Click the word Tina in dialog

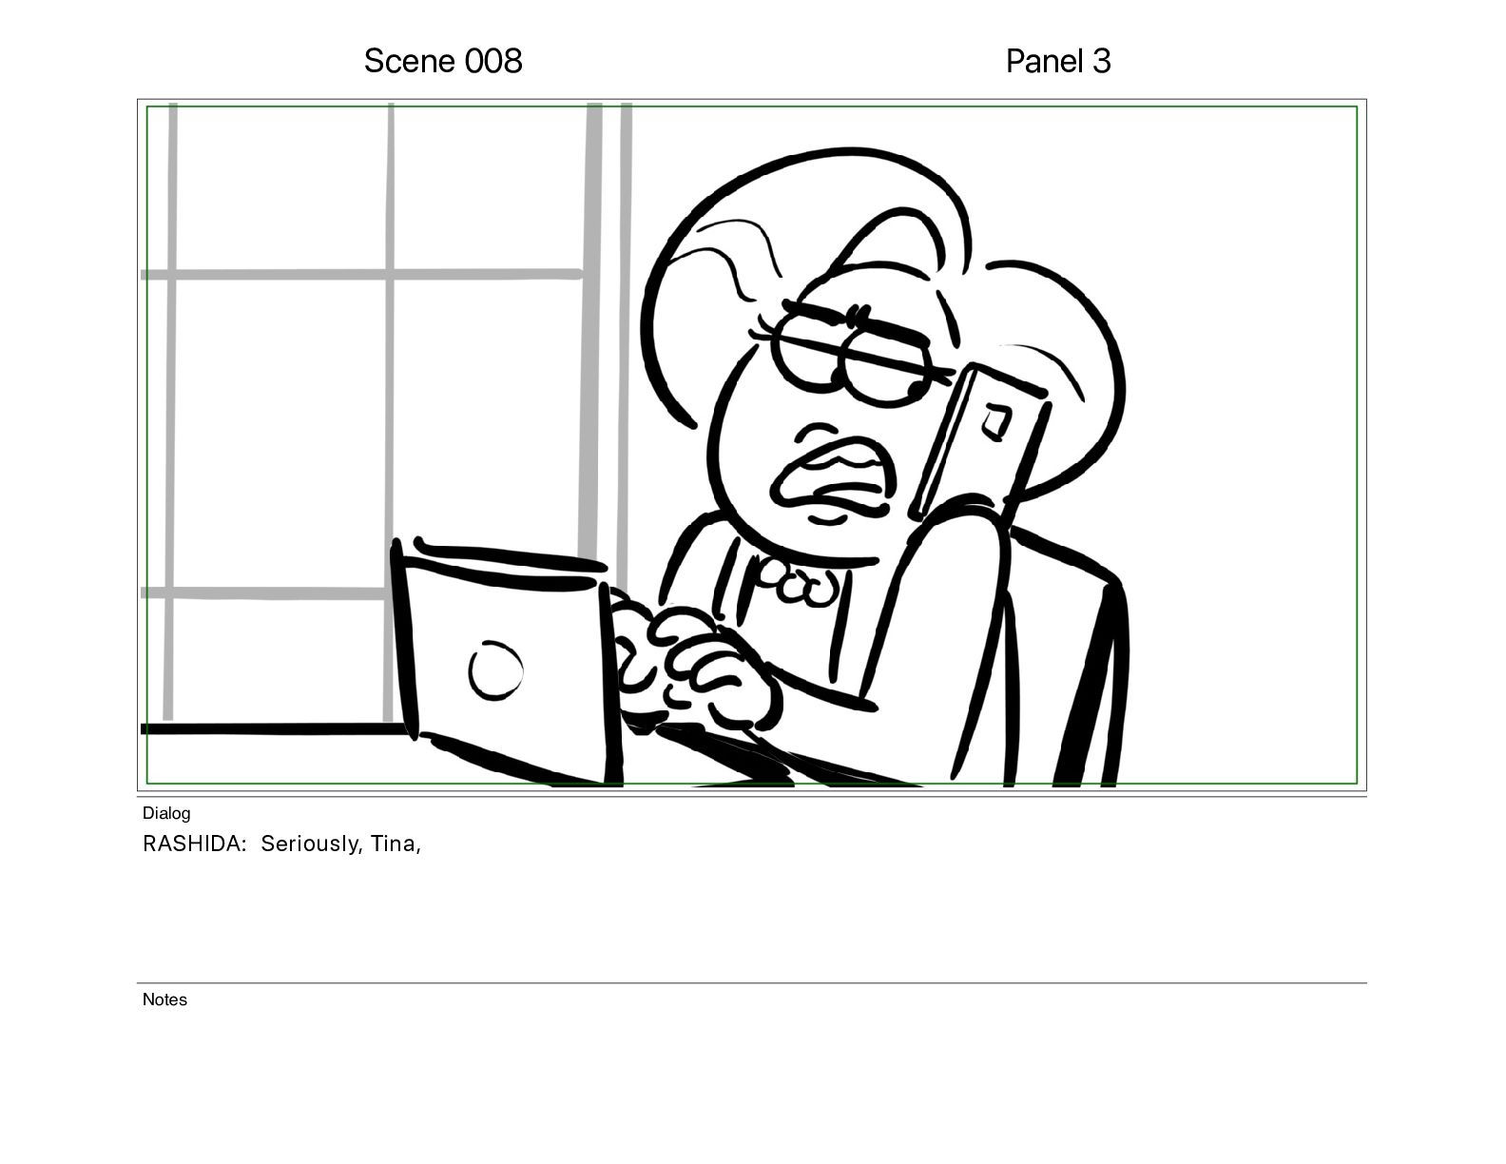click(x=393, y=844)
